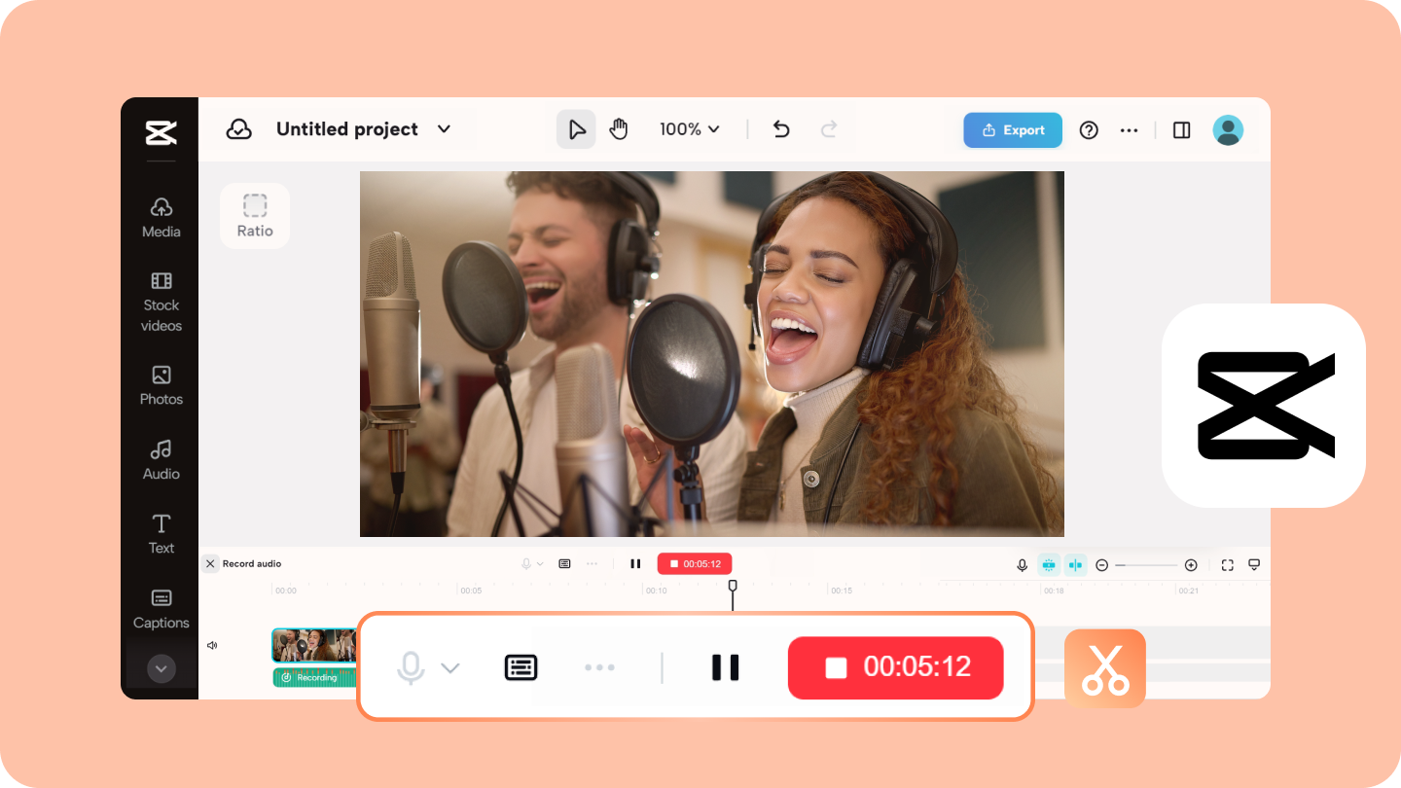
Task: Collapse the left sidebar with chevron
Action: [161, 668]
